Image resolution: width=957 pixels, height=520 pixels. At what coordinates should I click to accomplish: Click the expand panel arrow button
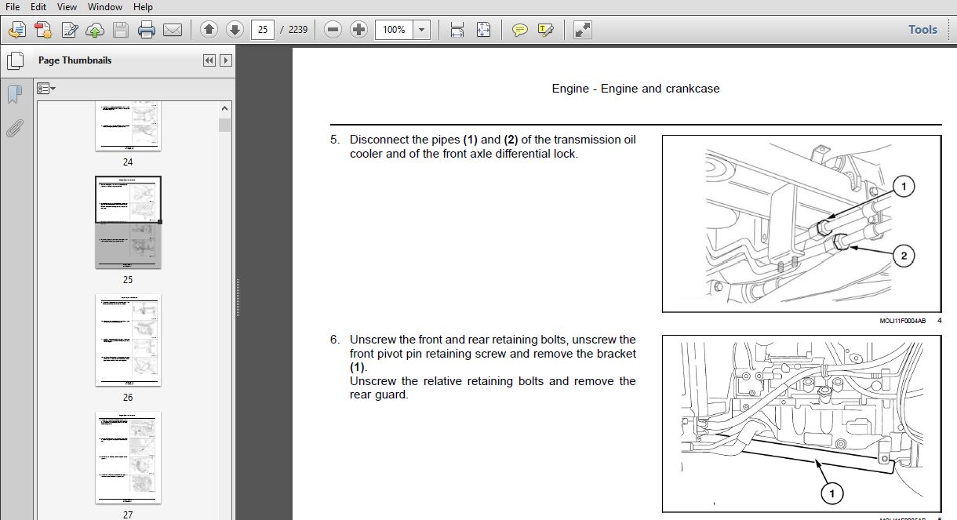[x=226, y=60]
